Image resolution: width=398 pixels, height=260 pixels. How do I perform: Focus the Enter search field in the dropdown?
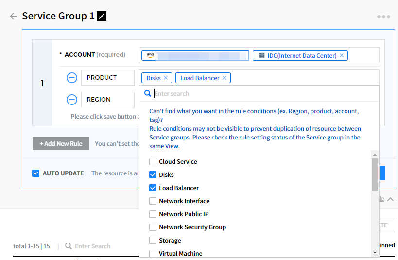coord(262,93)
